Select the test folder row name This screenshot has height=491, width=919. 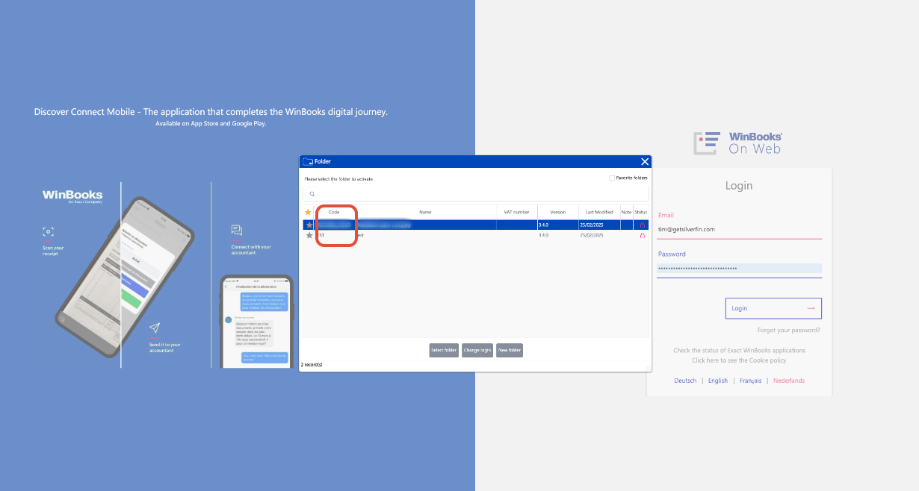pos(360,235)
